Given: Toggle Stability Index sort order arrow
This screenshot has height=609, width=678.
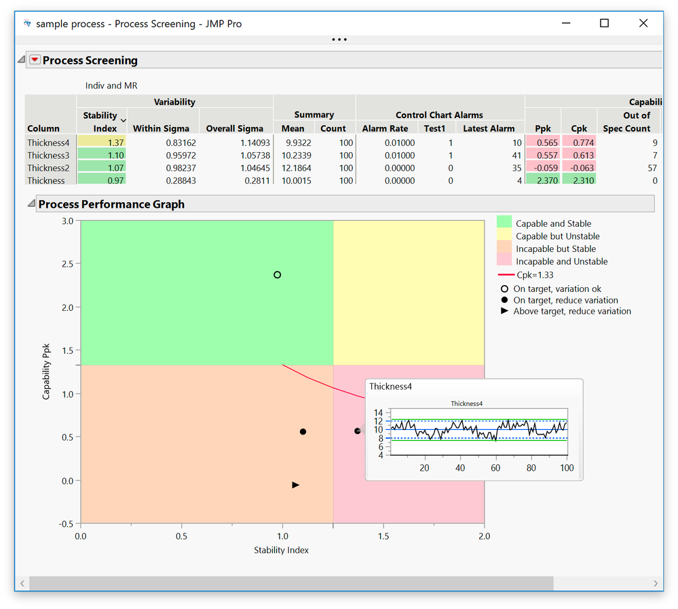Looking at the screenshot, I should click(x=124, y=121).
